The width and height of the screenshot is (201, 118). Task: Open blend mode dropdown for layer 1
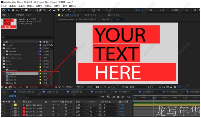(80, 105)
